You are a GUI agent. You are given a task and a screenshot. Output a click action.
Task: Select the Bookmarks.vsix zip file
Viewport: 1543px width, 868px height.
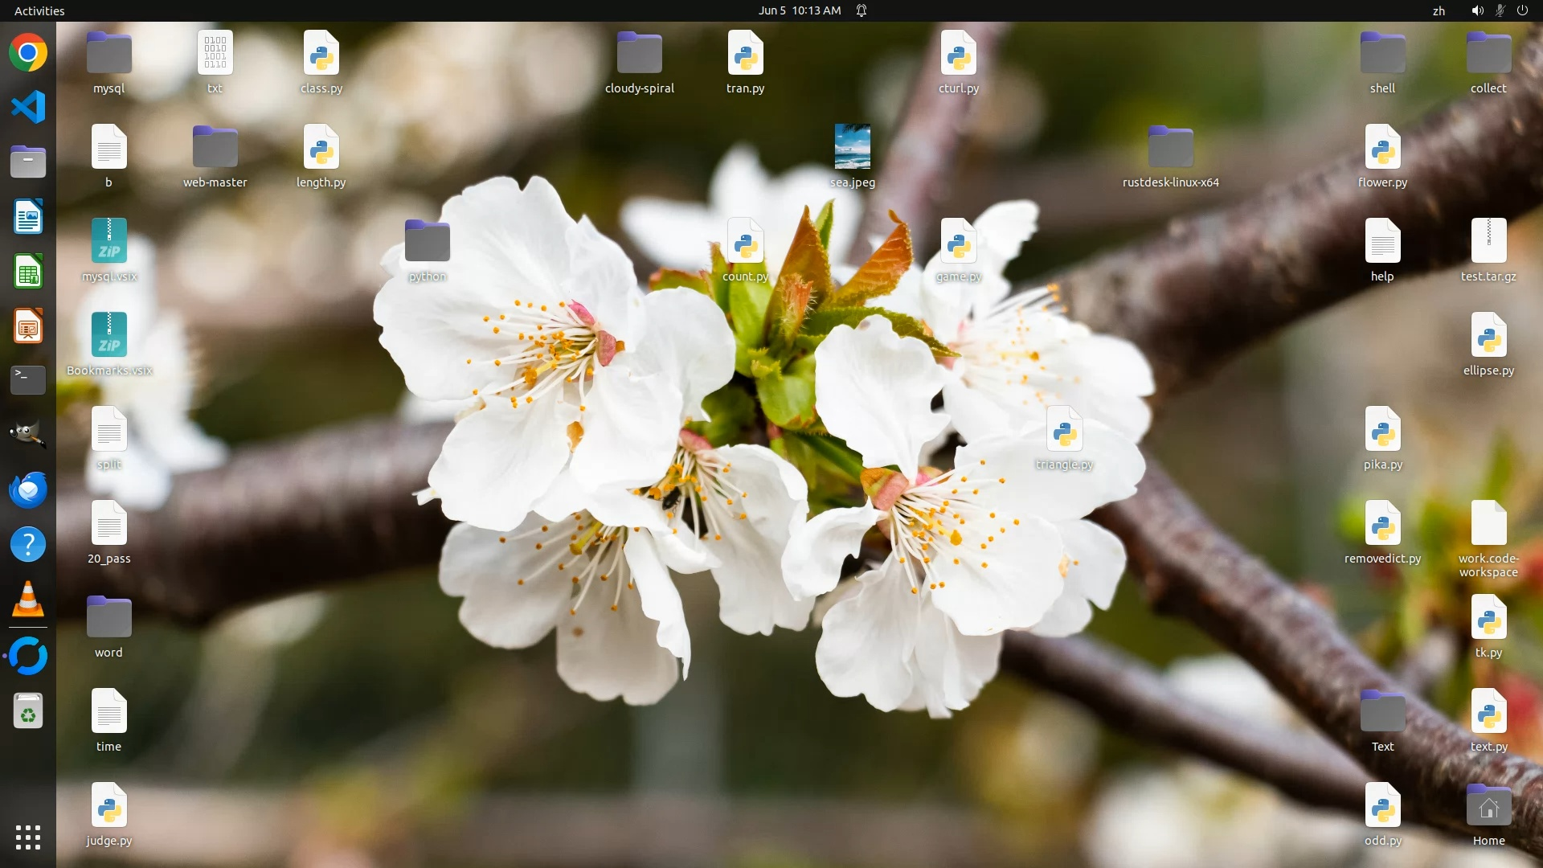108,336
